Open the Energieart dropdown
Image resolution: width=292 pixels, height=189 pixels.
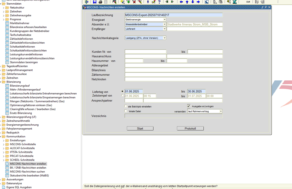coord(164,20)
